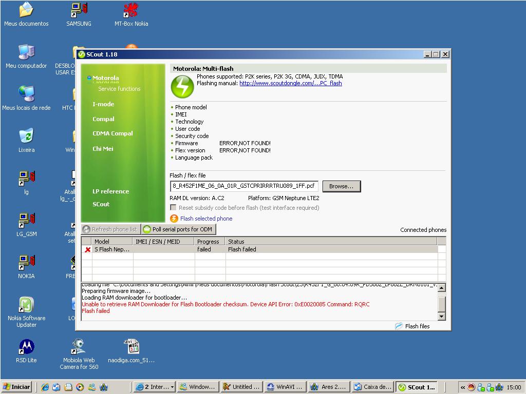526x394 pixels.
Task: Select the SAMSUNG desktop shortcut
Action: (79, 14)
